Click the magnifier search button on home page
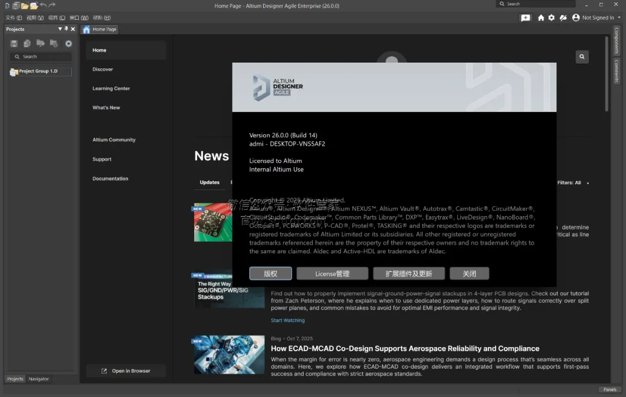Image resolution: width=626 pixels, height=397 pixels. (x=582, y=57)
